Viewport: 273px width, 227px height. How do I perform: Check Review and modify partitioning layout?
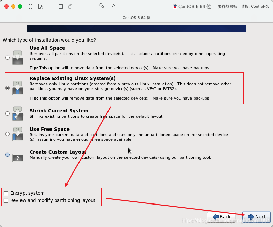(x=6, y=201)
